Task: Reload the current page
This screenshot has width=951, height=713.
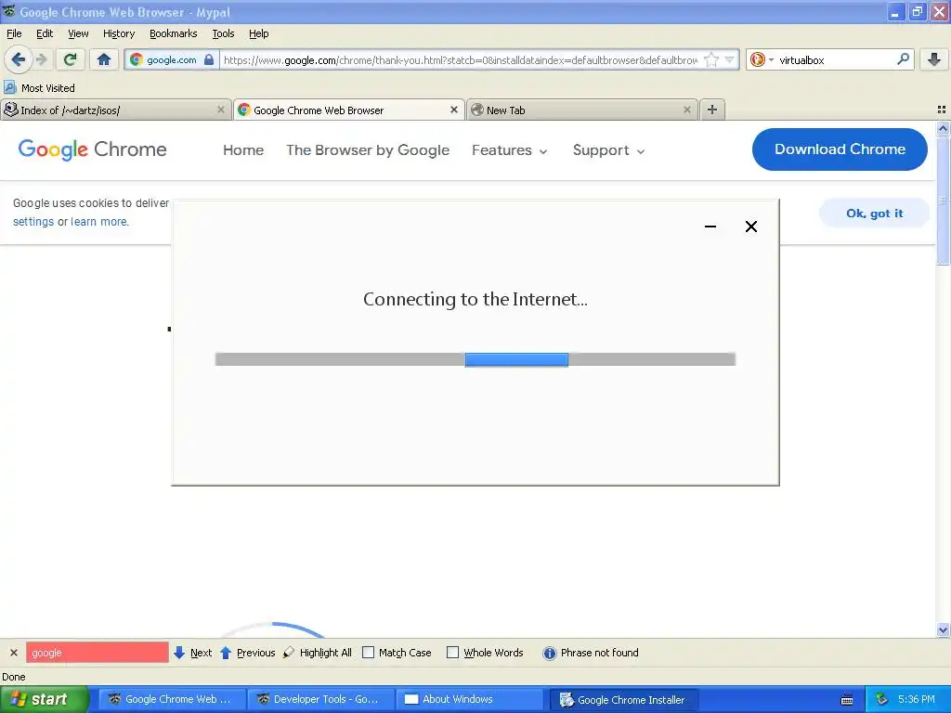Action: point(71,59)
